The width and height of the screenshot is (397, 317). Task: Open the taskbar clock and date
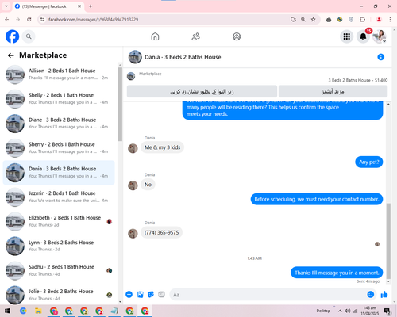click(369, 311)
